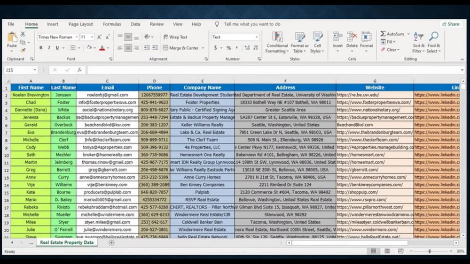Switch to the Insert tab
This screenshot has height=264, width=470.
(53, 24)
